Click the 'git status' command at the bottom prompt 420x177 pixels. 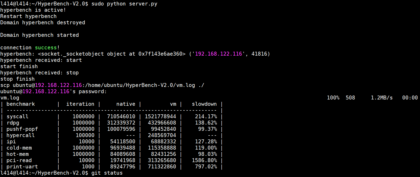[x=107, y=173]
